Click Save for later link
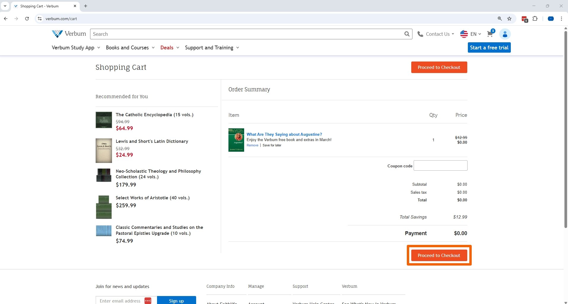 pos(272,145)
